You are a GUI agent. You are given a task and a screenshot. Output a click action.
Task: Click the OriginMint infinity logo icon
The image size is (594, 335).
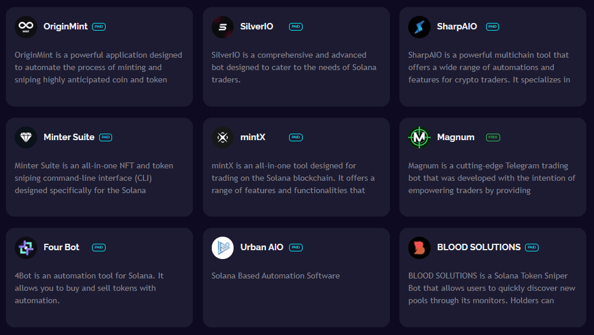click(26, 27)
